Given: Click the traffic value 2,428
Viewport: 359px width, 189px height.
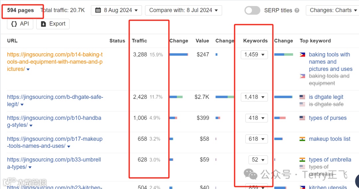Looking at the screenshot, I should [x=140, y=97].
